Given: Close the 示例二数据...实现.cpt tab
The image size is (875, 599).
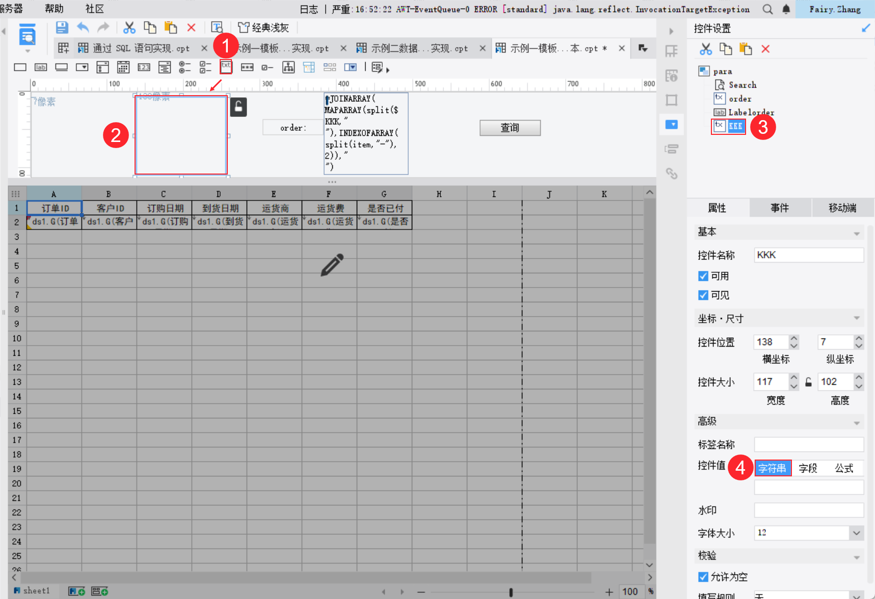Looking at the screenshot, I should pyautogui.click(x=483, y=48).
